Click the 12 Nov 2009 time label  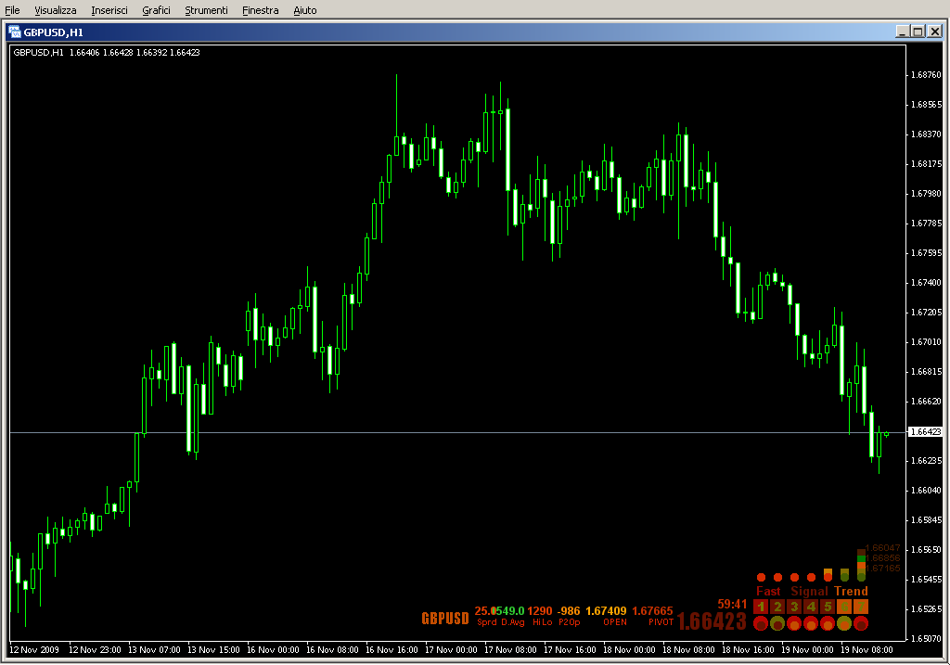click(x=34, y=650)
